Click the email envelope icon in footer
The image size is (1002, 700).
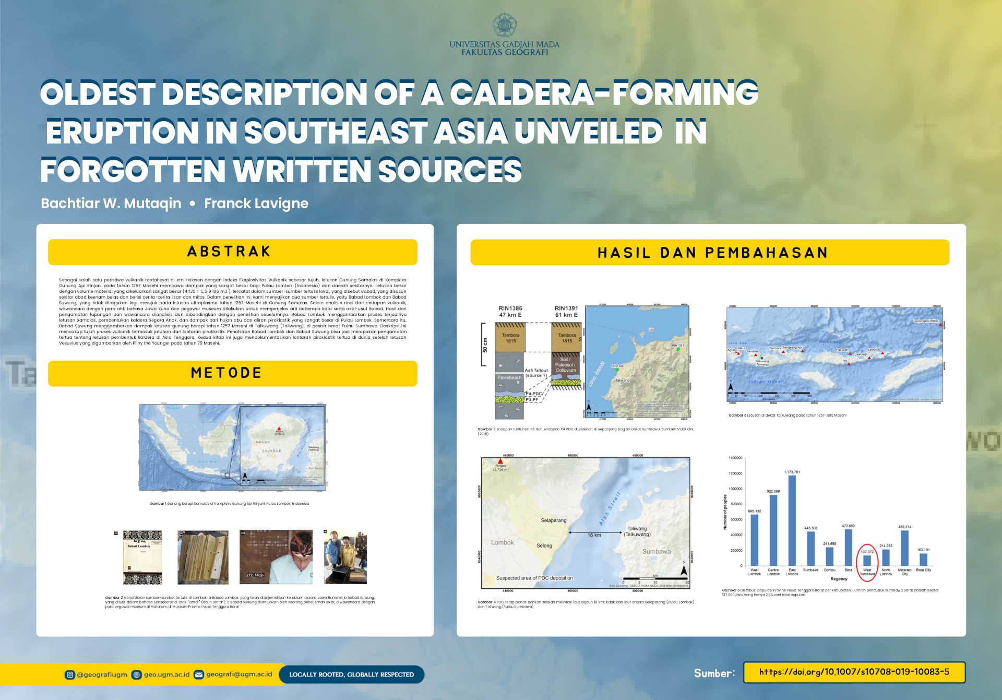click(198, 674)
